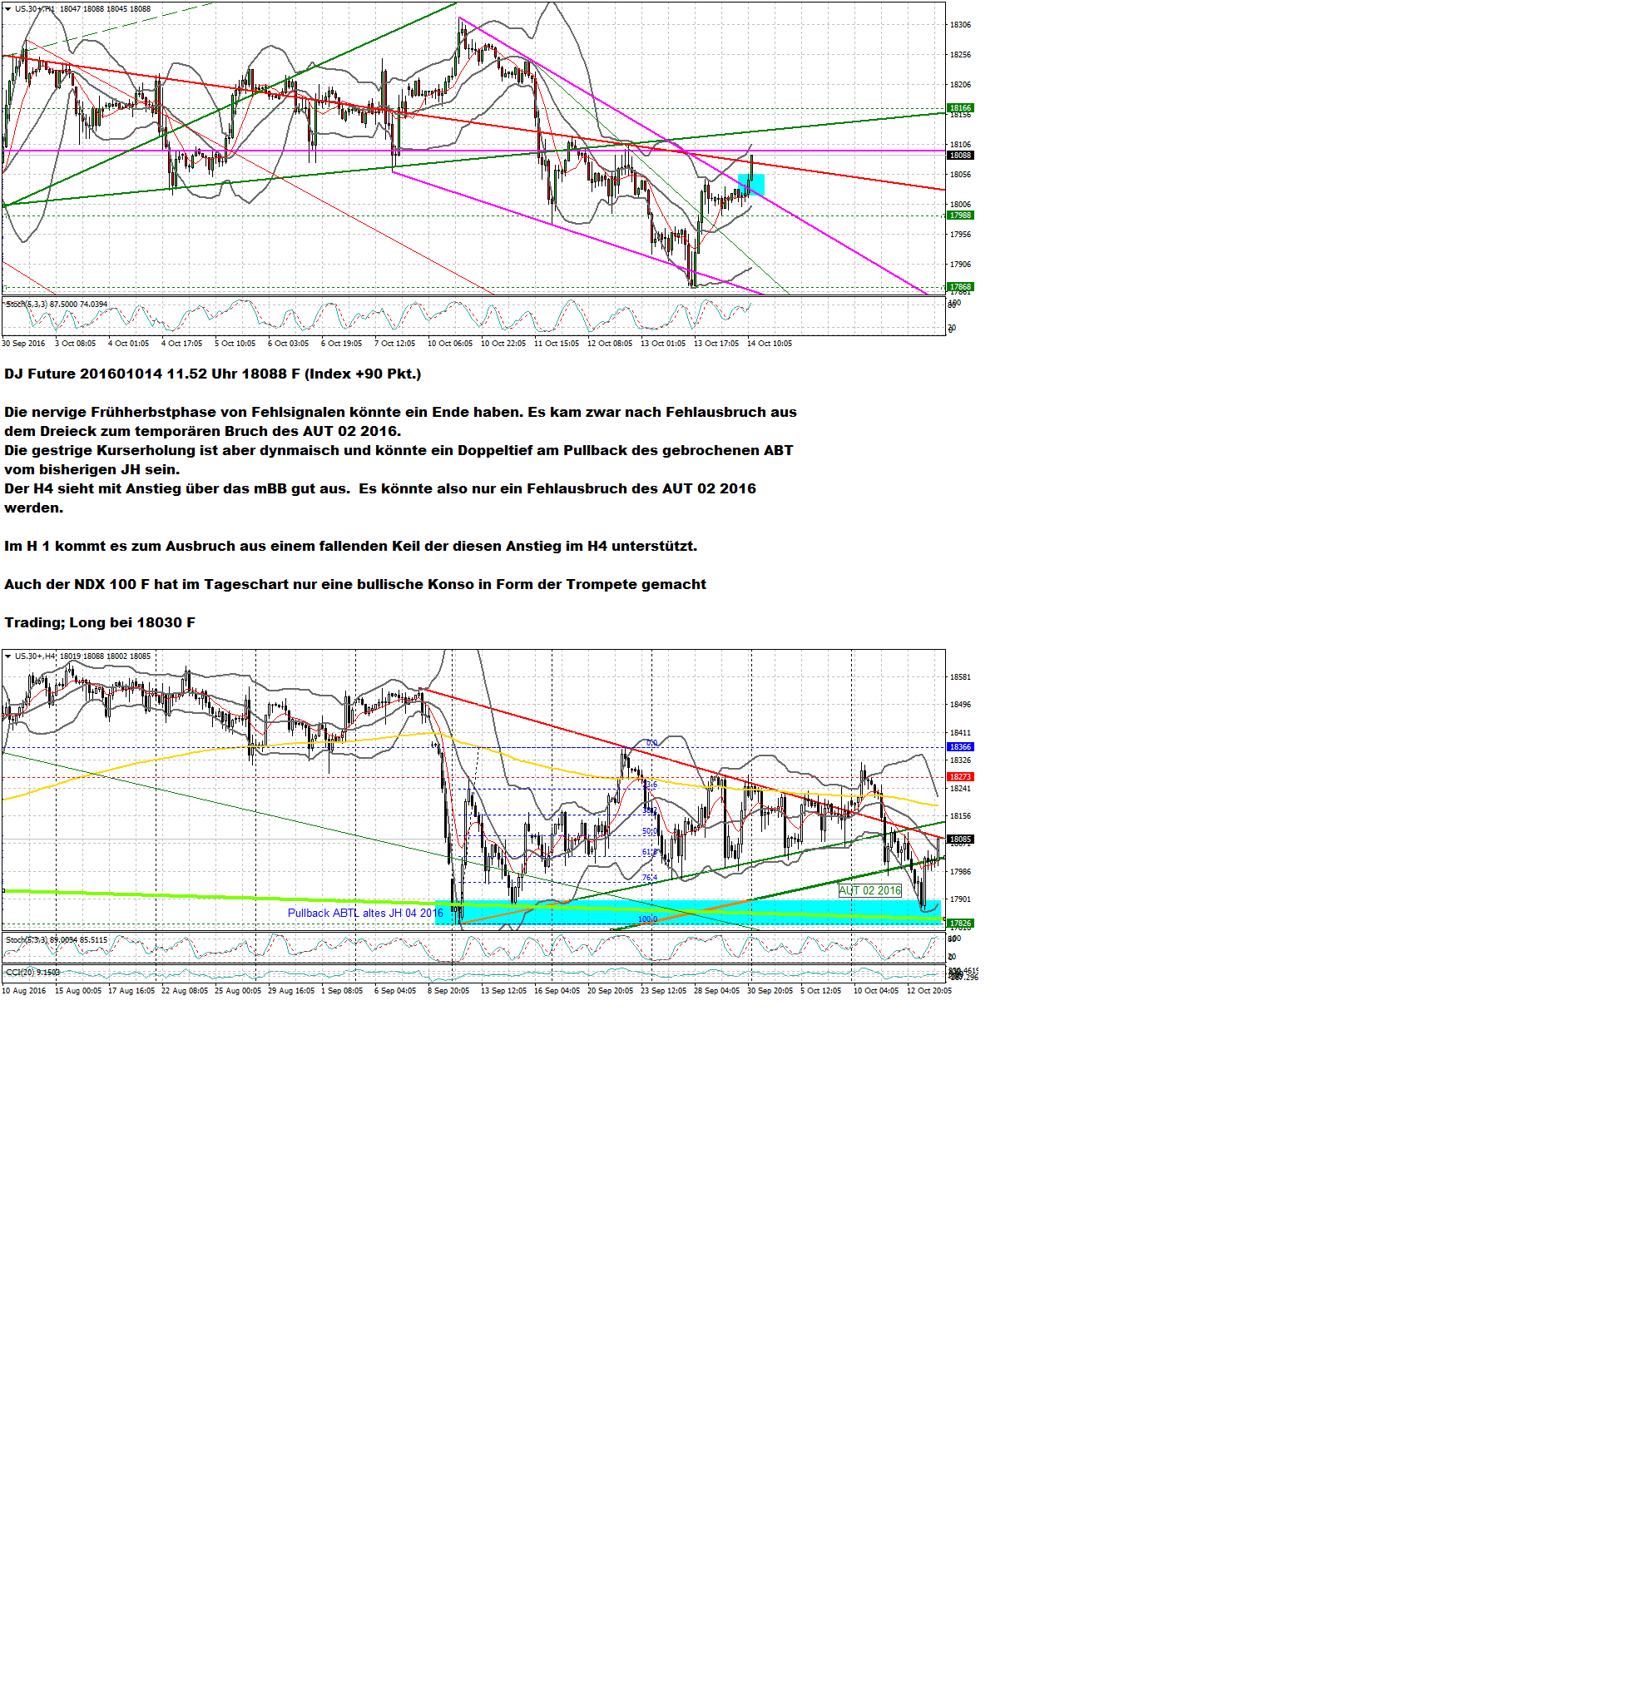
Task: Click the green 17826 price tag
Action: tap(960, 924)
